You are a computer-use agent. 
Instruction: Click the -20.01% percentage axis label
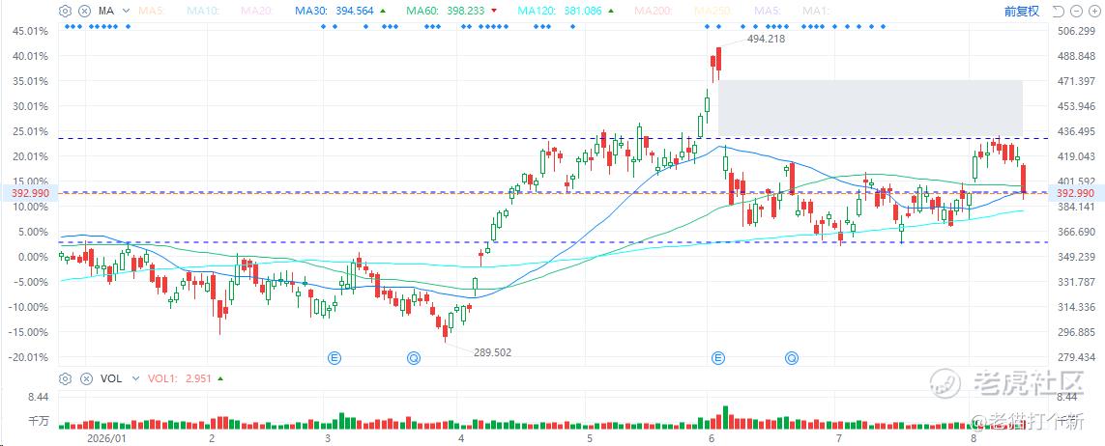pos(27,357)
